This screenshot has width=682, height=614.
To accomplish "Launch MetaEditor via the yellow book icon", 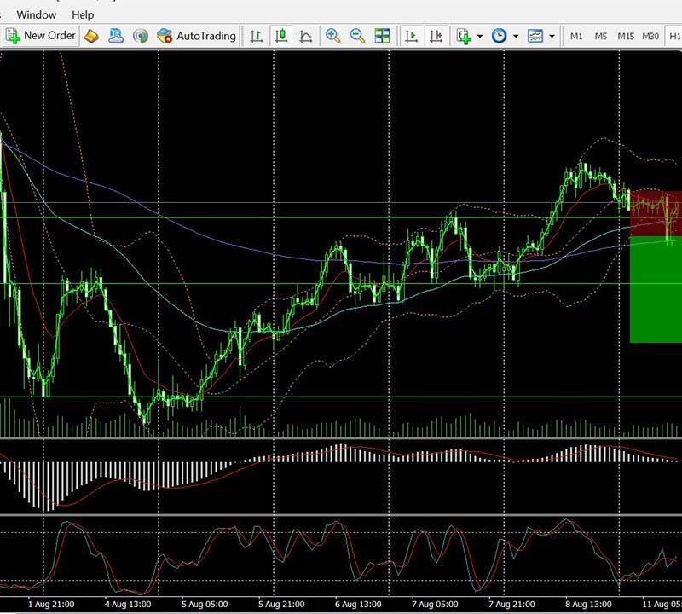I will coord(91,36).
